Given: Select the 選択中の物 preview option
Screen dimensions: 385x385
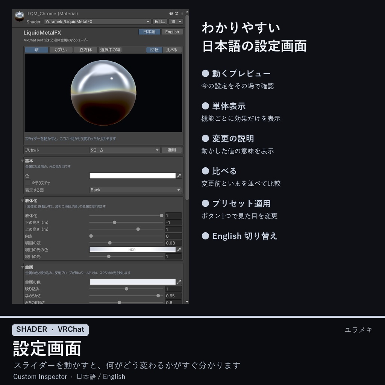Looking at the screenshot, I should click(110, 50).
